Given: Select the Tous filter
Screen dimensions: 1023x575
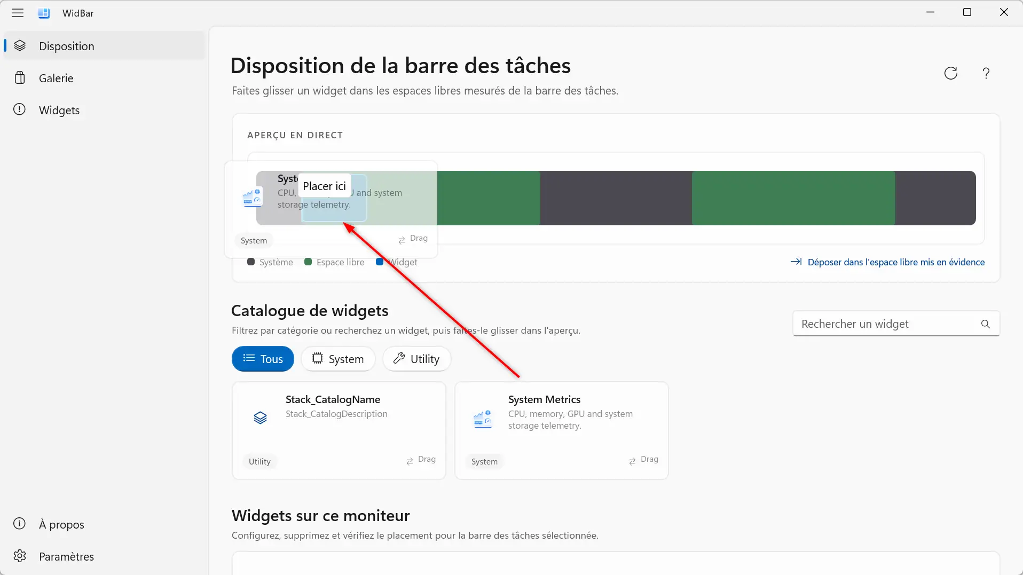Looking at the screenshot, I should tap(263, 359).
